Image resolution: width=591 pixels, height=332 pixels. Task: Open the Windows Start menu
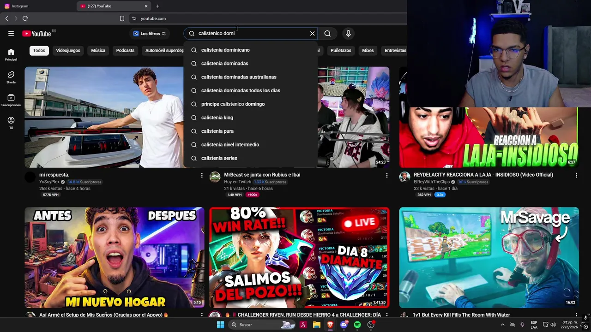(221, 325)
